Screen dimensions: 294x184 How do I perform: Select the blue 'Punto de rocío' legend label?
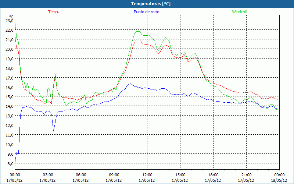146,12
